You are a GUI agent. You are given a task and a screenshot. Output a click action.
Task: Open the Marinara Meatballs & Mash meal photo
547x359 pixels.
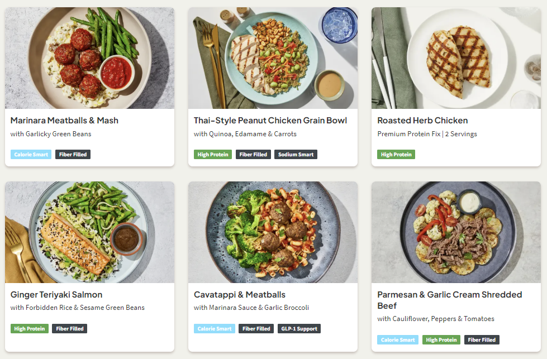tap(89, 58)
